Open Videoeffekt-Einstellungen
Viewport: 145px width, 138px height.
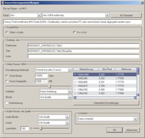(x=106, y=103)
